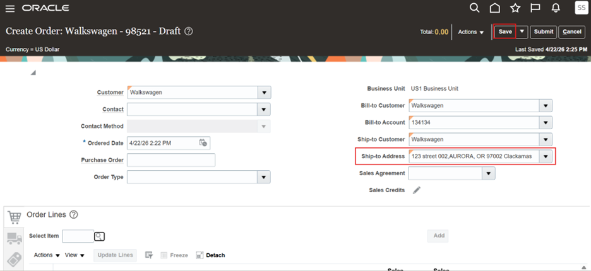Image resolution: width=591 pixels, height=271 pixels.
Task: Click the Oracle logo
Action: point(45,8)
